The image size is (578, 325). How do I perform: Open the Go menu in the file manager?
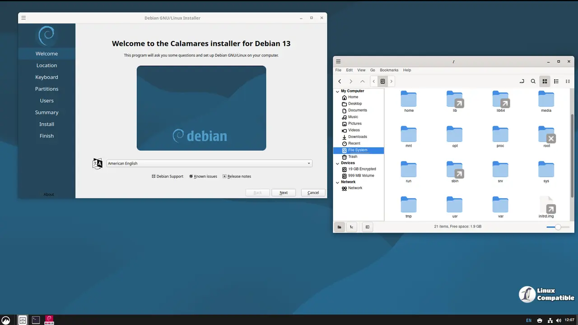[373, 70]
